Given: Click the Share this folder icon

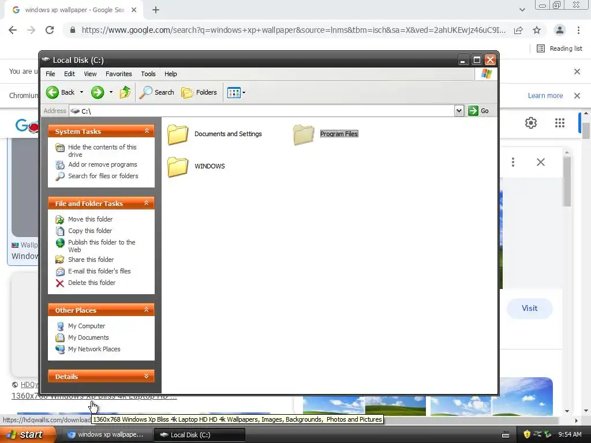Looking at the screenshot, I should (60, 260).
